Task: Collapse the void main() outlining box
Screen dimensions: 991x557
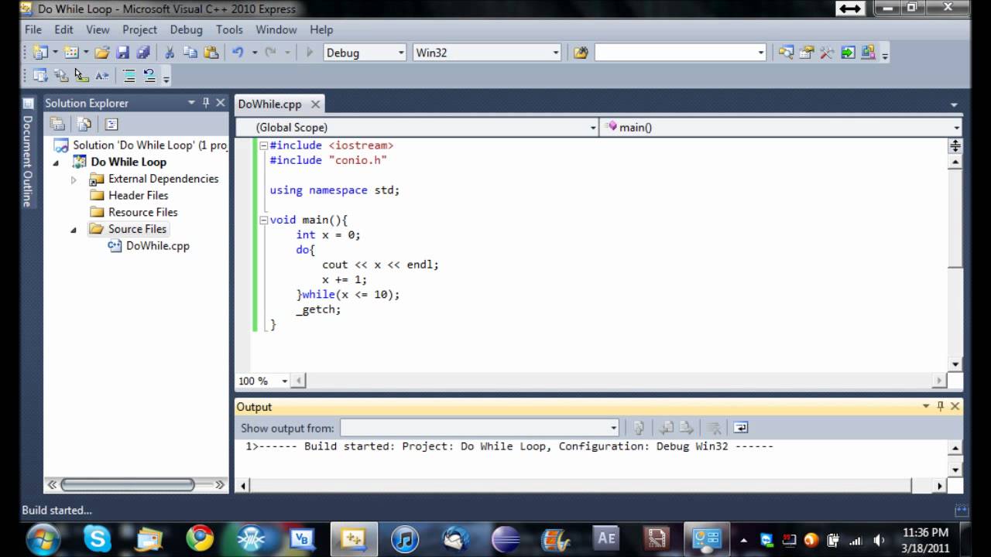Action: click(263, 220)
